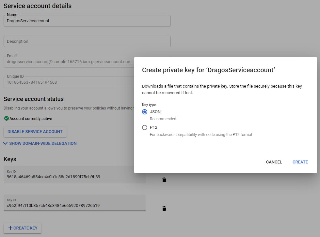Expand the domain-wide delegation section
320x237 pixels.
coord(41,143)
